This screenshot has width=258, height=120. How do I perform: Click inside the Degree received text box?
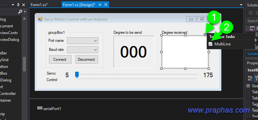click(x=185, y=52)
